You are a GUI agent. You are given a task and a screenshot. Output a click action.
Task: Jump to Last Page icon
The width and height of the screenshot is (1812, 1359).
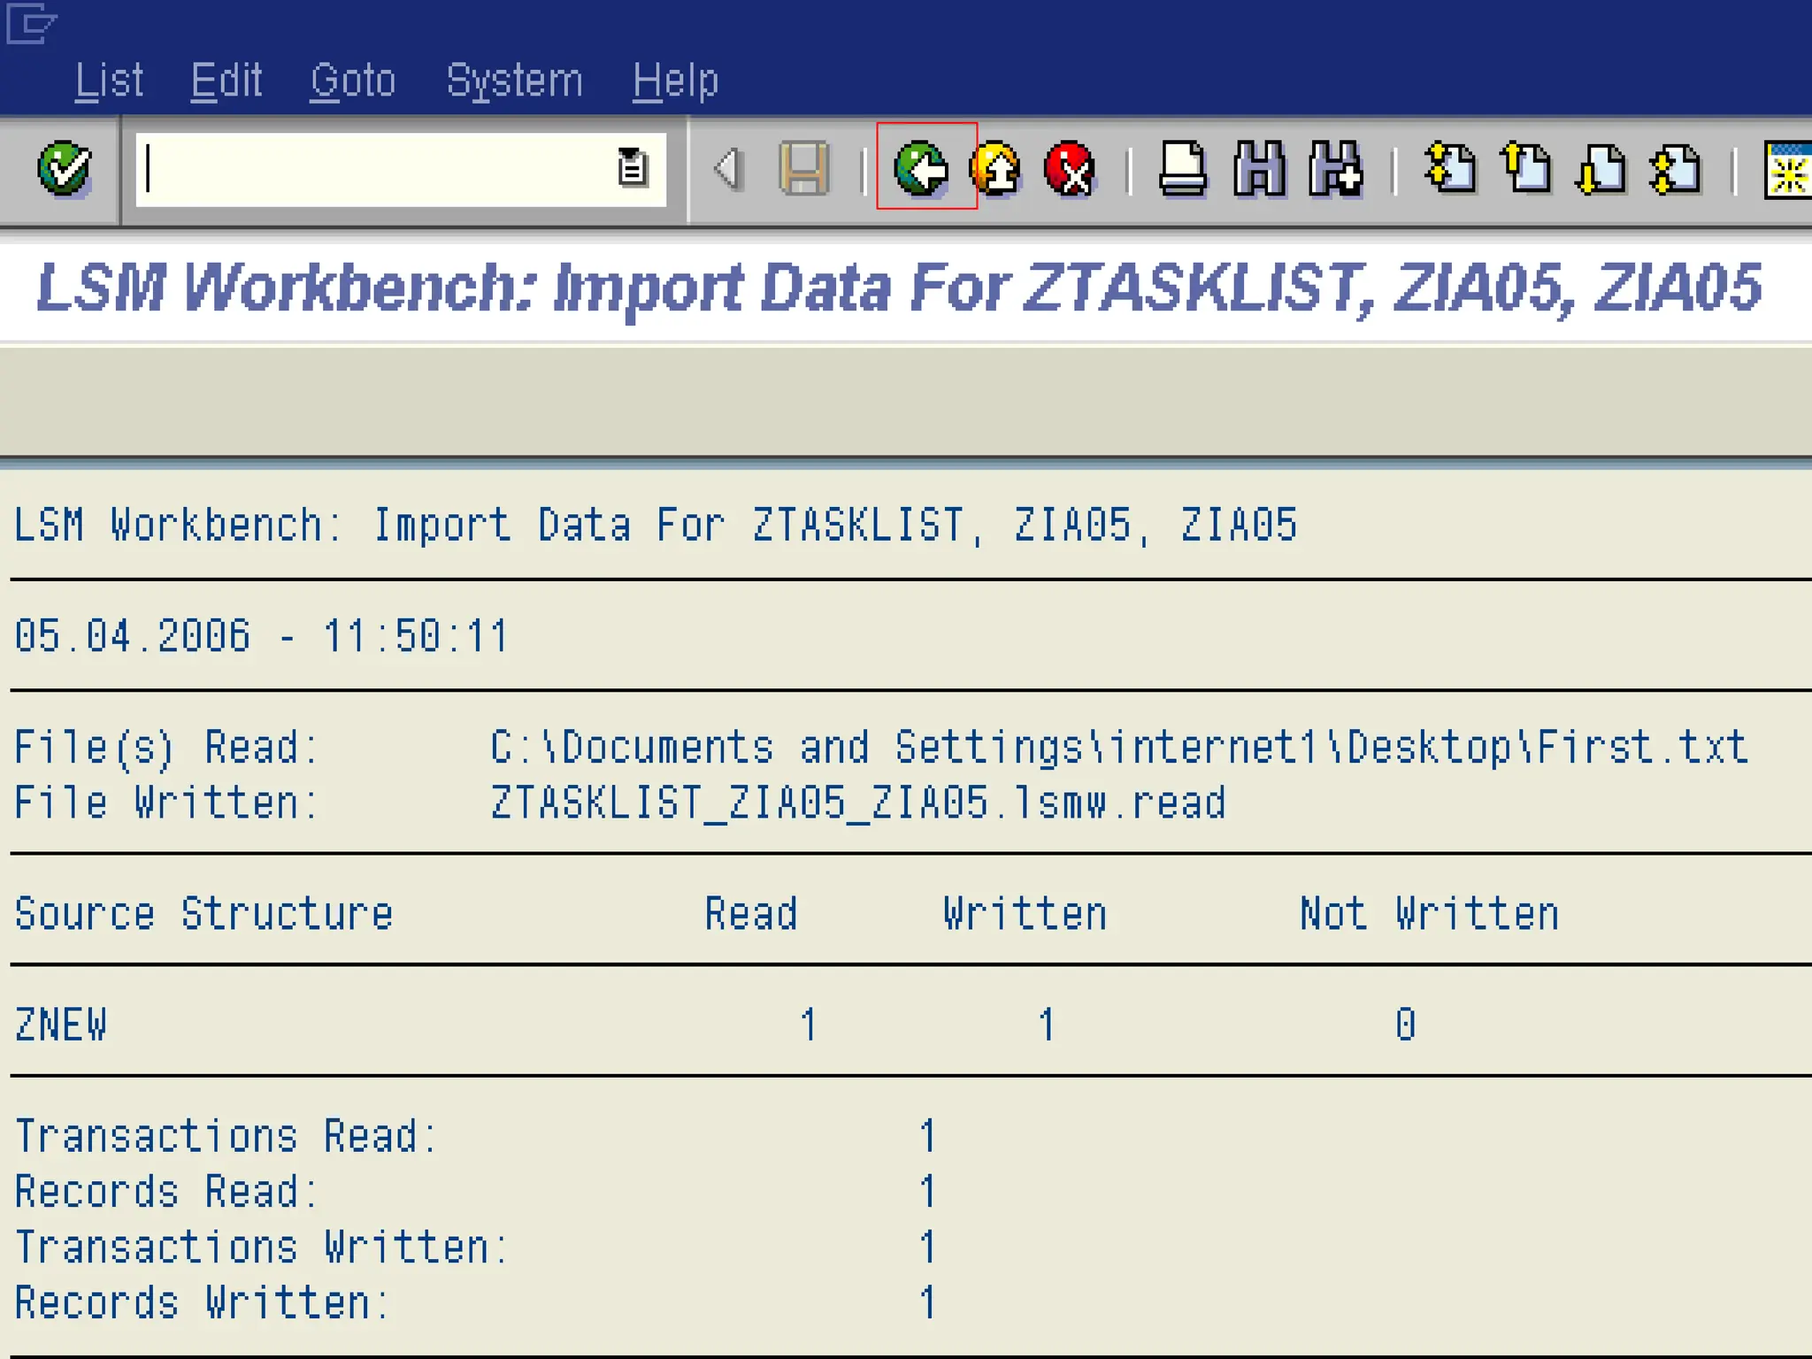[x=1676, y=168]
